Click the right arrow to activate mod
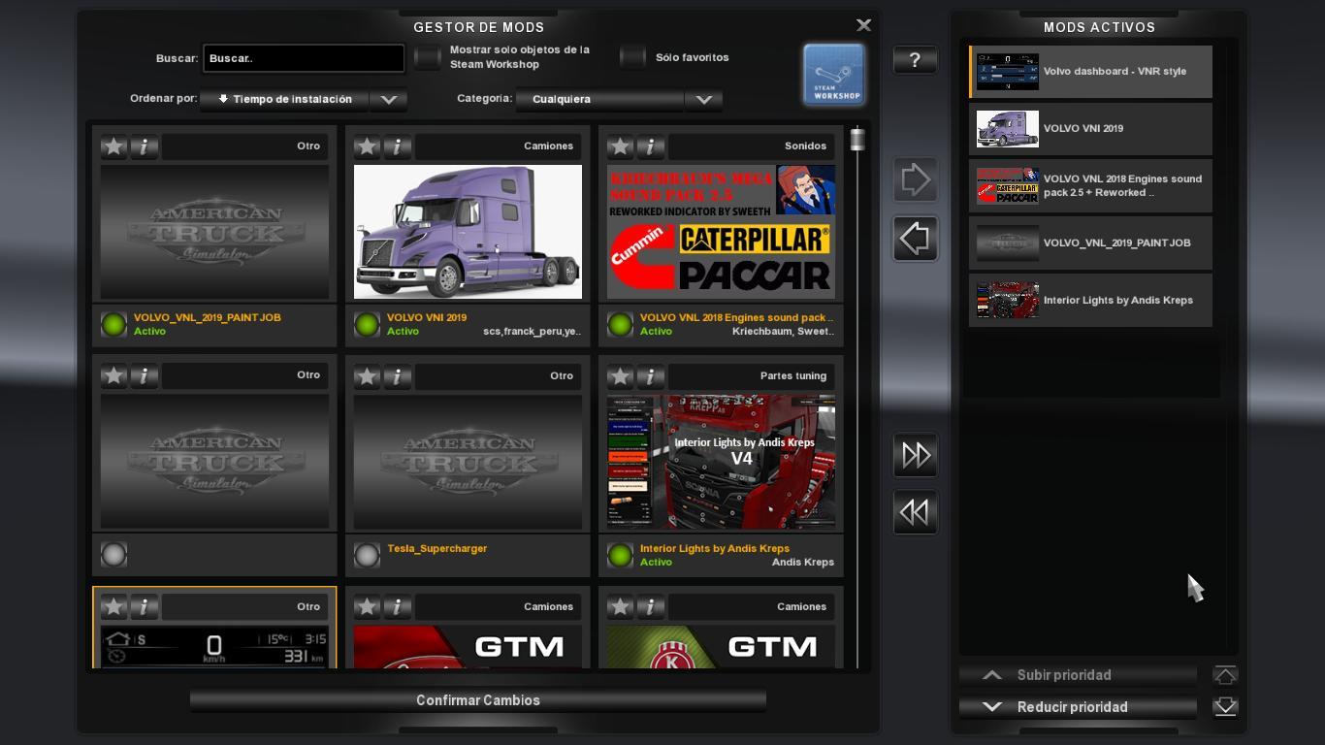The width and height of the screenshot is (1325, 745). [x=915, y=179]
